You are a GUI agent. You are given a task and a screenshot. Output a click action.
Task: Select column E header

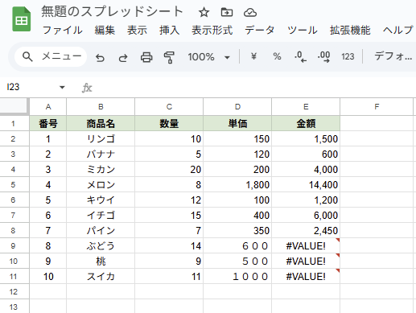click(x=306, y=107)
